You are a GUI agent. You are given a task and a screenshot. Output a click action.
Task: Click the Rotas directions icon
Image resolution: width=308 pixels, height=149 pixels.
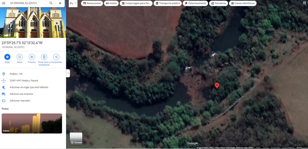tap(7, 57)
